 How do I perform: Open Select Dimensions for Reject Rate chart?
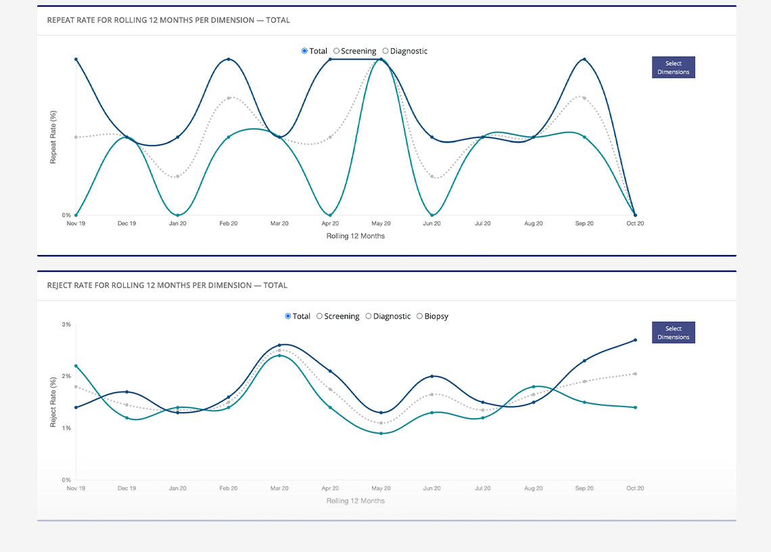point(673,333)
